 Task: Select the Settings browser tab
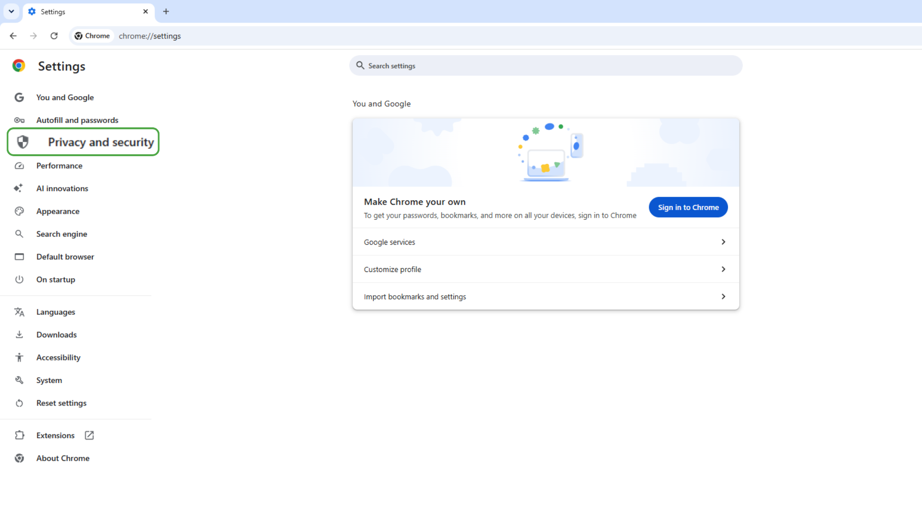click(x=89, y=12)
